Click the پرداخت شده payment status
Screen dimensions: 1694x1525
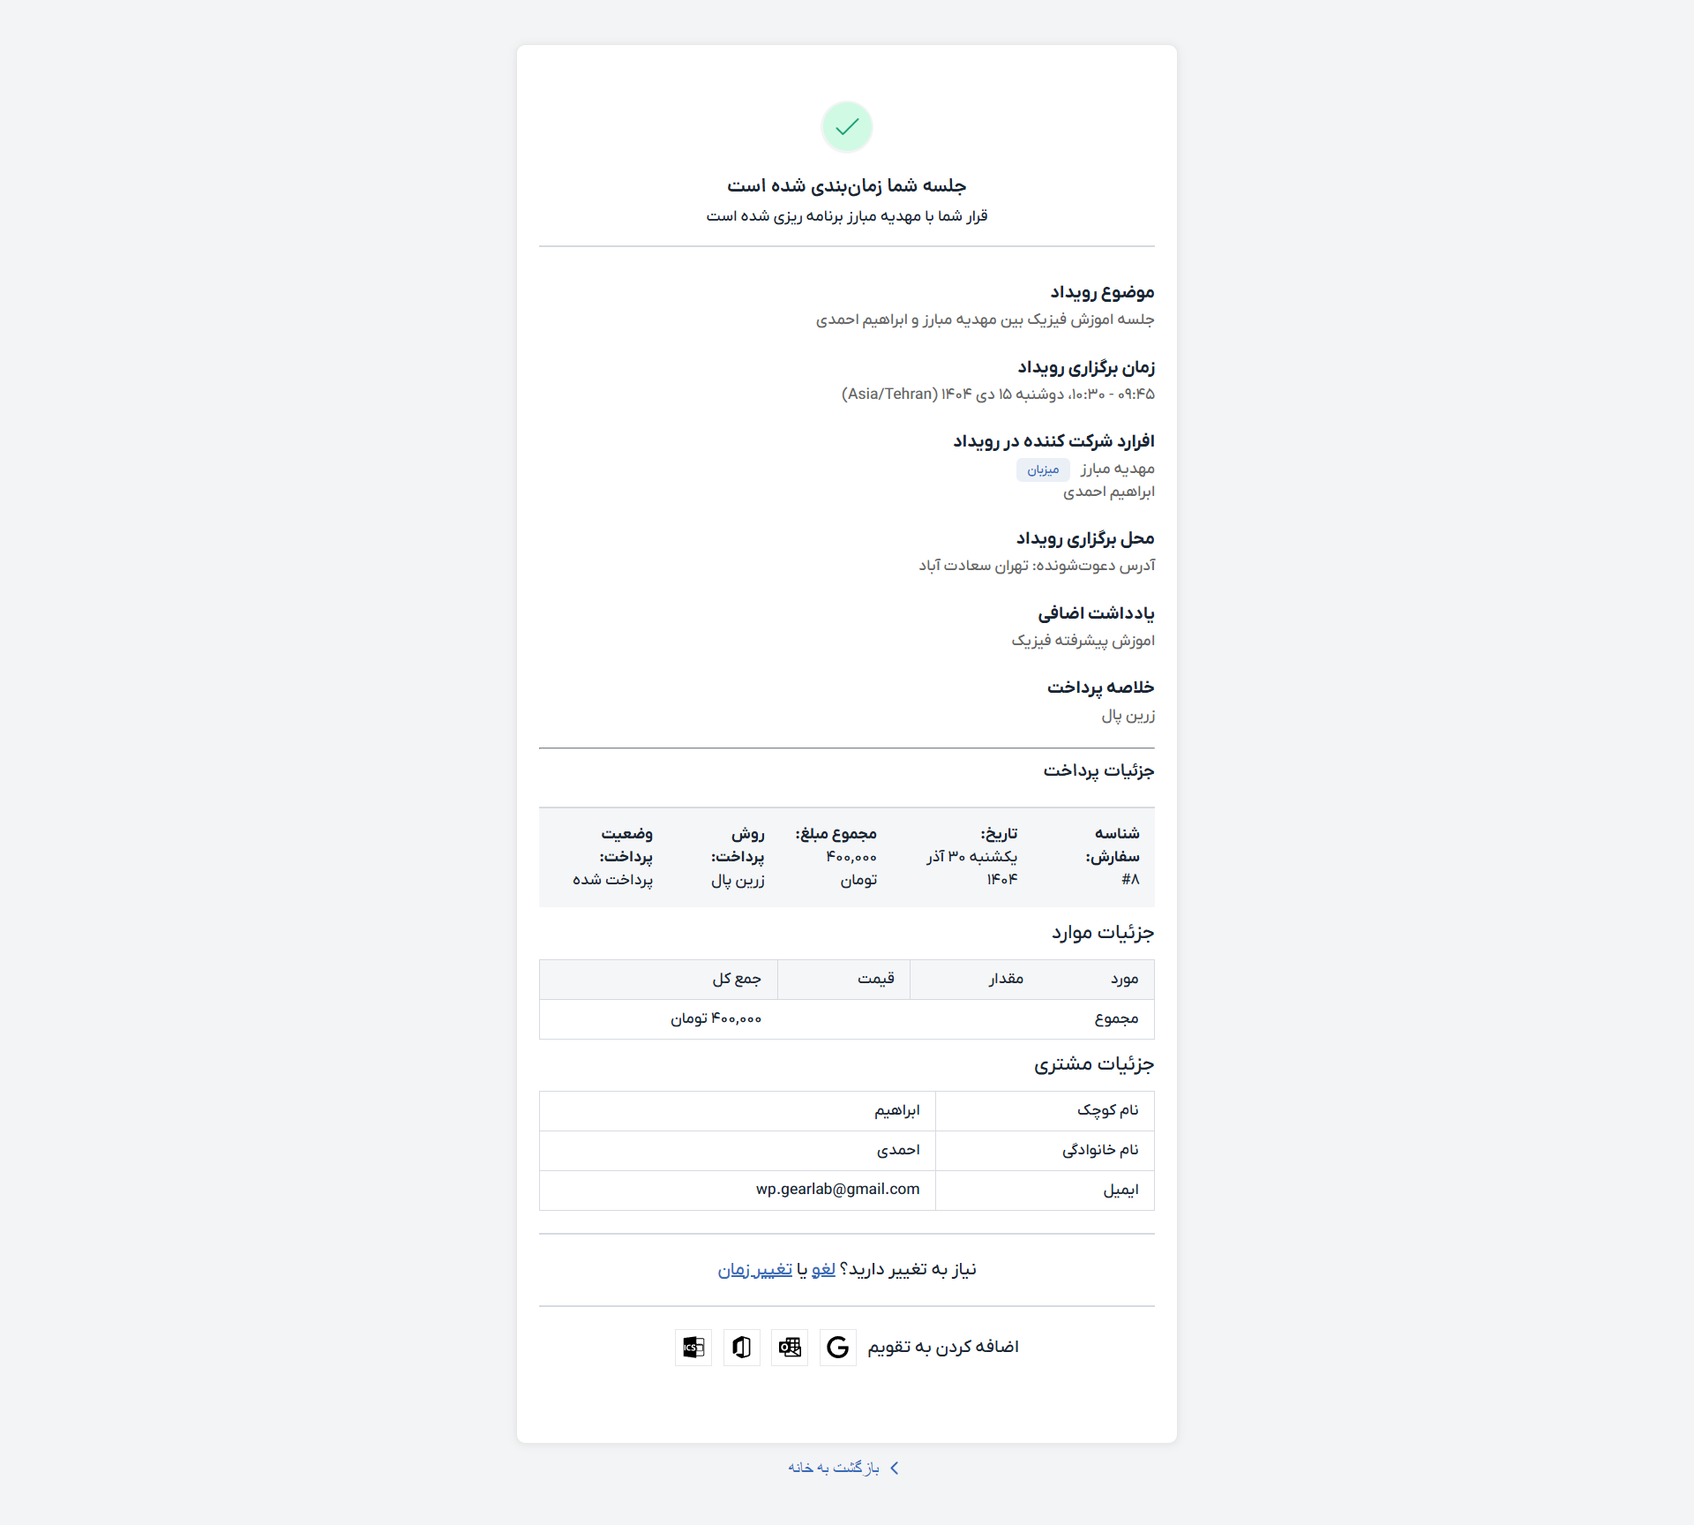pos(612,879)
